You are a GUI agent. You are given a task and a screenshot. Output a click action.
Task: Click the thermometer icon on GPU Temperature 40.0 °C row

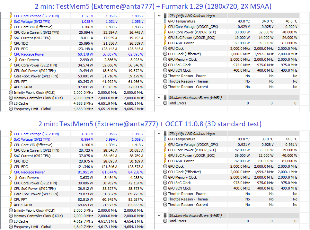165,21
